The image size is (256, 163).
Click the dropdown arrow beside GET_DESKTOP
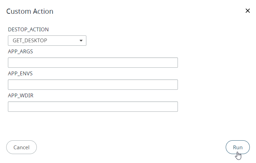click(x=81, y=41)
